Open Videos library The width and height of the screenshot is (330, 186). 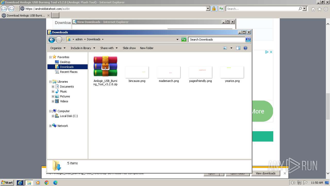coord(64,101)
